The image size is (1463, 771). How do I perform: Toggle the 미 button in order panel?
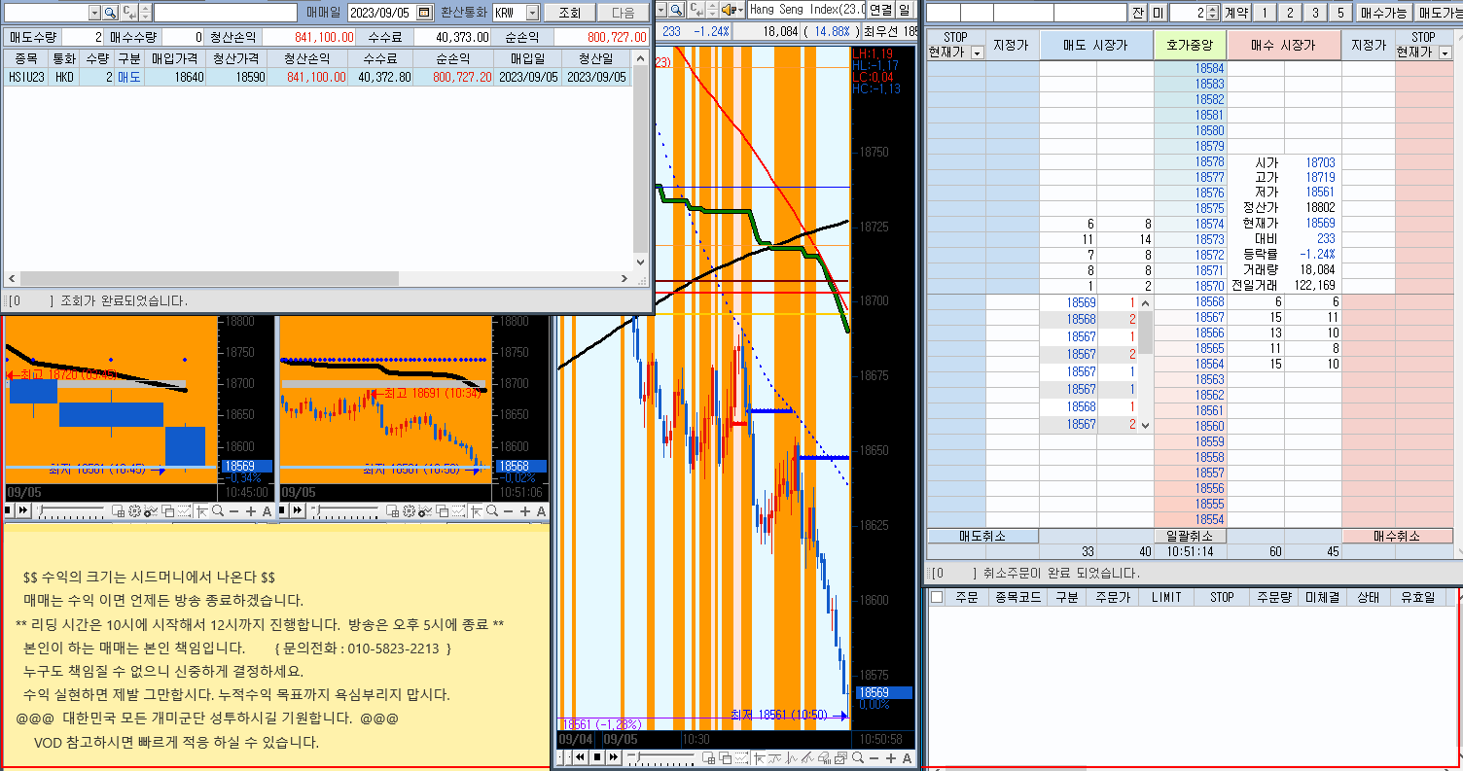pyautogui.click(x=1158, y=13)
